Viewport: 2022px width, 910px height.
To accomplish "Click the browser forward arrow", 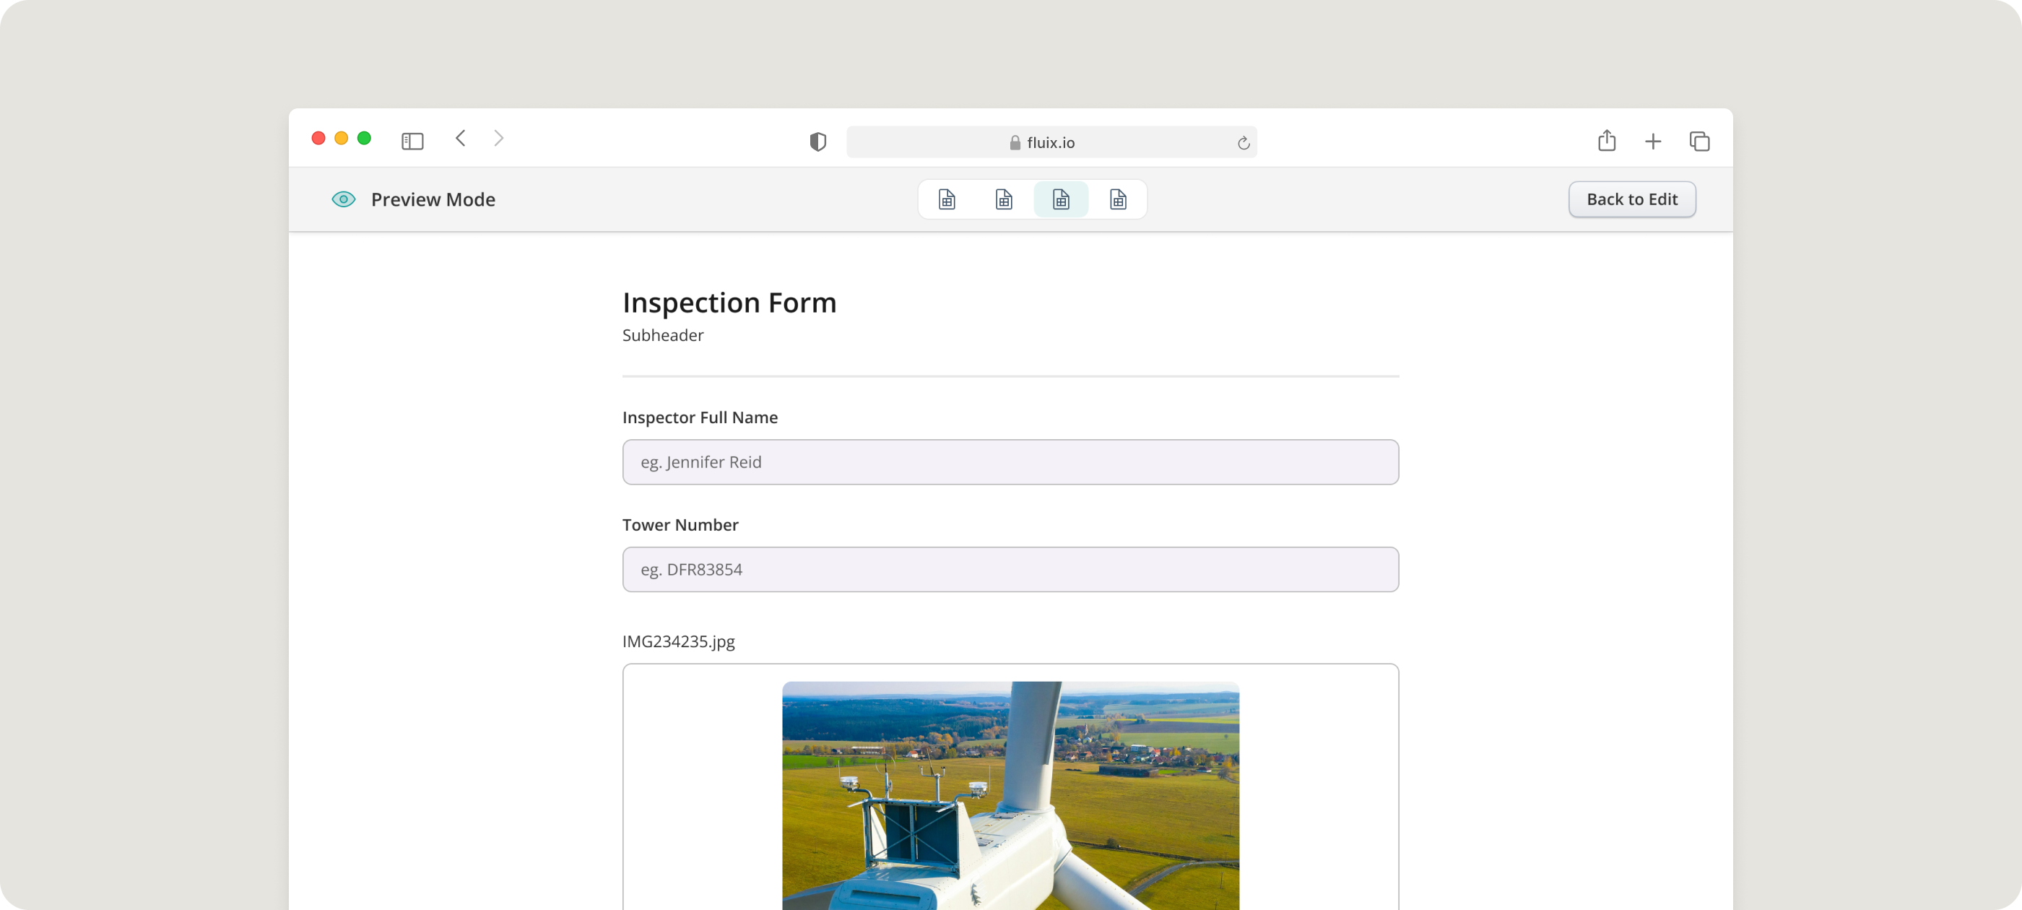I will point(499,139).
